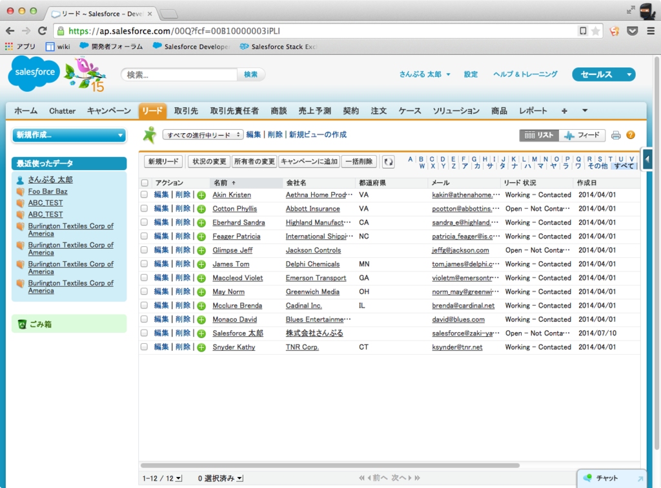The height and width of the screenshot is (488, 661).
Task: Click the 新規リード button
Action: [163, 162]
